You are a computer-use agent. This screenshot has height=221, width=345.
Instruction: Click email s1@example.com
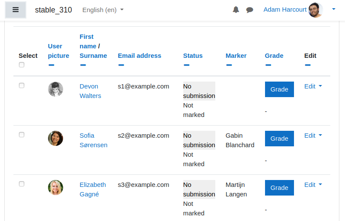pyautogui.click(x=143, y=86)
